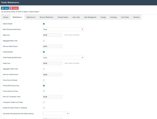Click the Credit Limit amount field

(52, 63)
